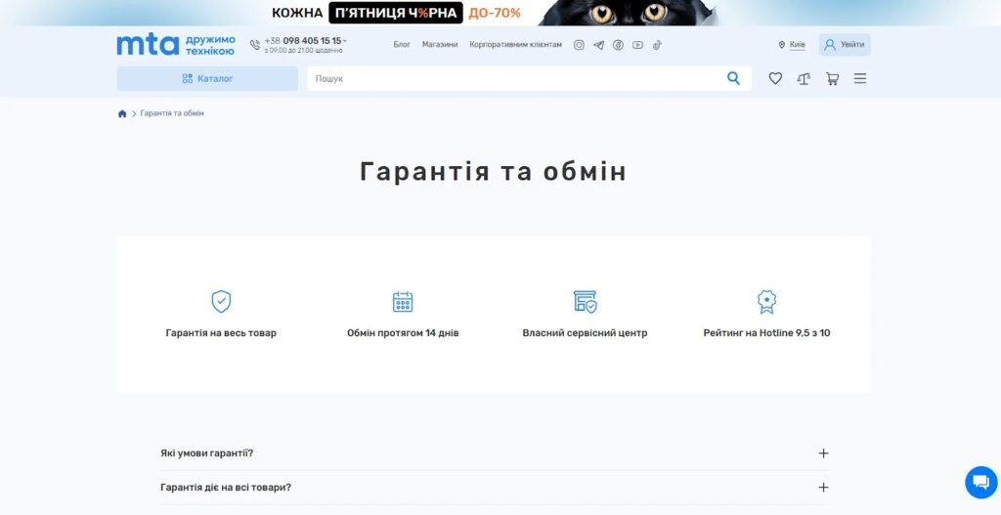
Task: Open Корпоративним клієнтам link
Action: [x=516, y=45]
